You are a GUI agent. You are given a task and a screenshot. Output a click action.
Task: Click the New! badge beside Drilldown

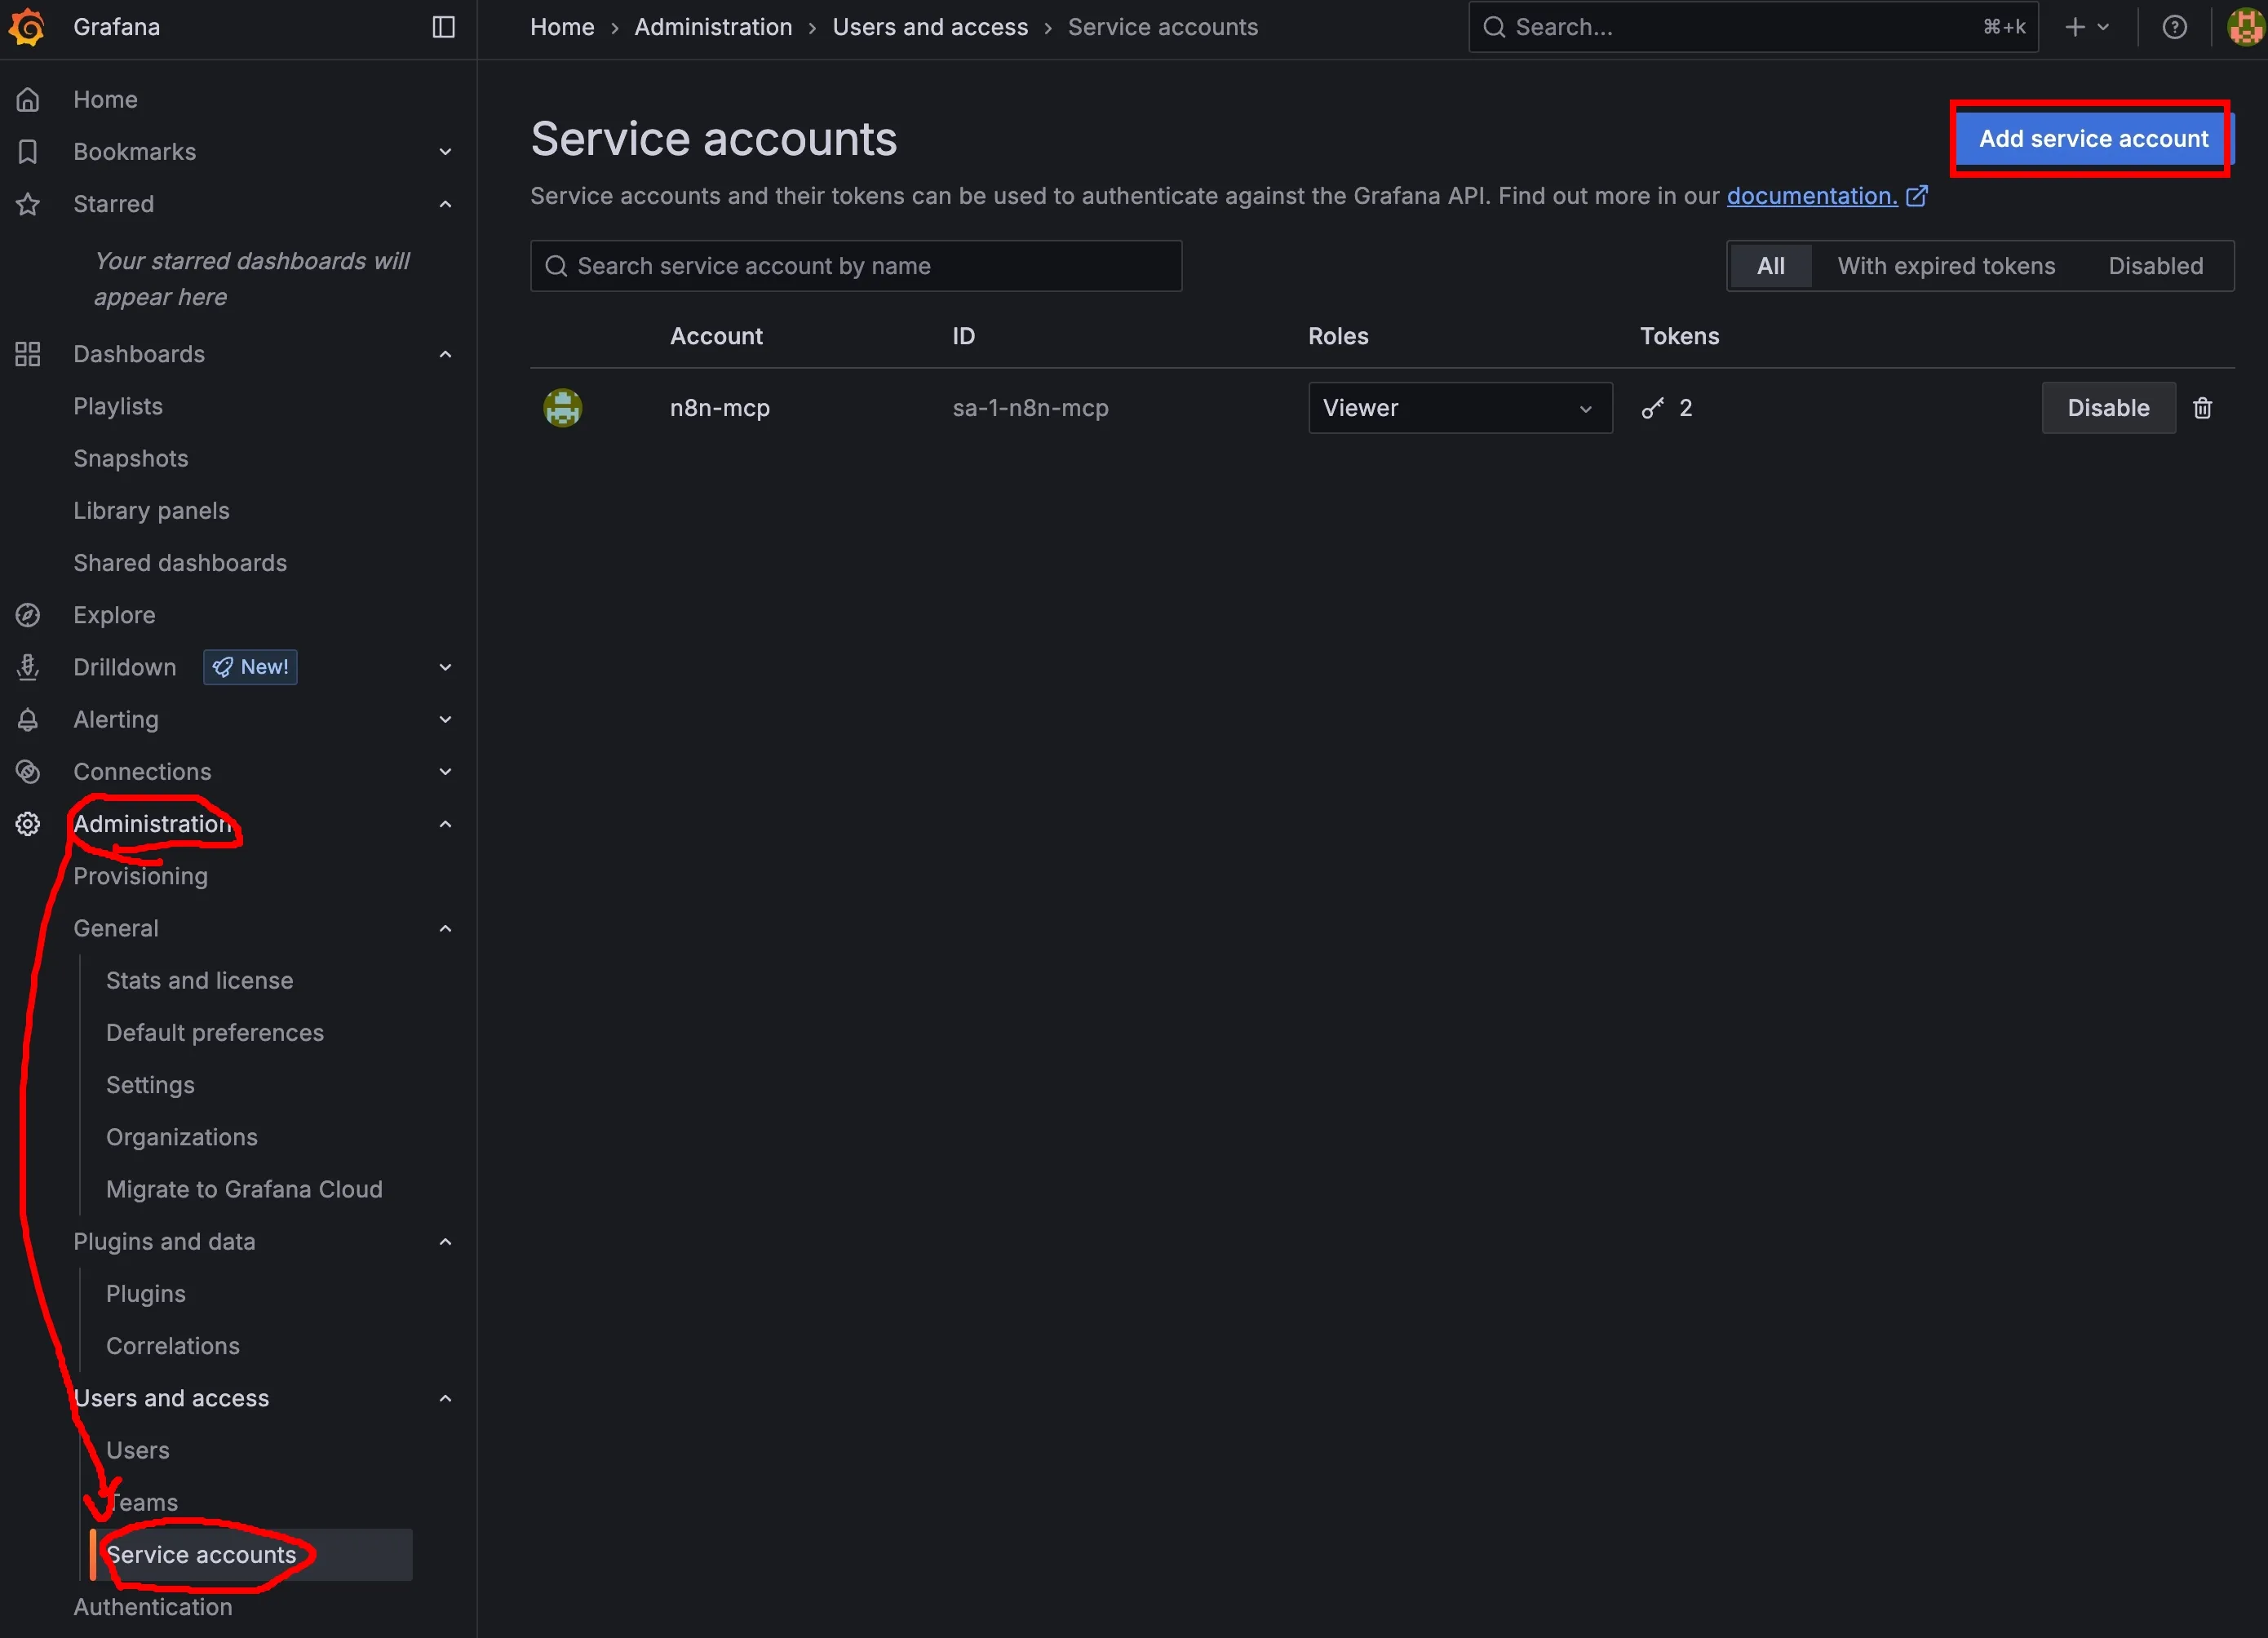tap(250, 667)
